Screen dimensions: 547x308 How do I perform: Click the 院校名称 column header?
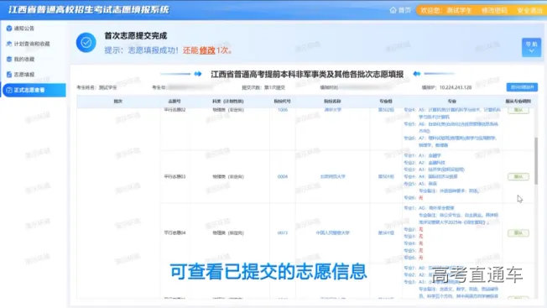[x=332, y=102]
